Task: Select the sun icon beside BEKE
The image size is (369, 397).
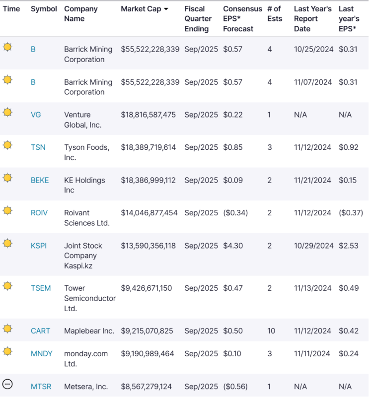Action: 7,178
